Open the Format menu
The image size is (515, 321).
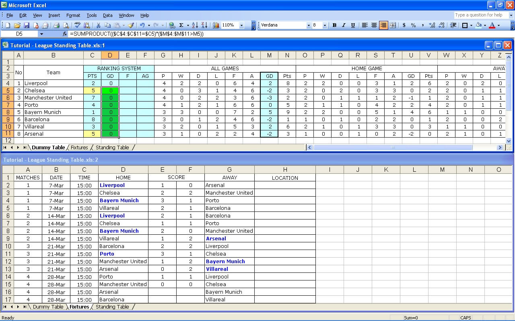click(x=73, y=15)
